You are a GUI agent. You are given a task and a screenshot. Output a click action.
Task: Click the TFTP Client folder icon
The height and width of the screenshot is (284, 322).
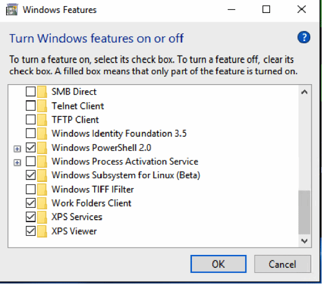tap(42, 119)
